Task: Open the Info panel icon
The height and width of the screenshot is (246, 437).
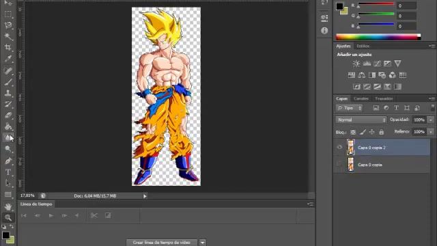Action: (x=324, y=30)
